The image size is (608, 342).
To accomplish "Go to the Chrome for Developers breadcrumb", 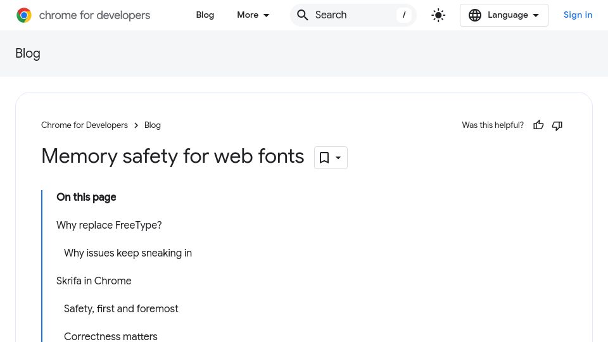I will tap(84, 125).
